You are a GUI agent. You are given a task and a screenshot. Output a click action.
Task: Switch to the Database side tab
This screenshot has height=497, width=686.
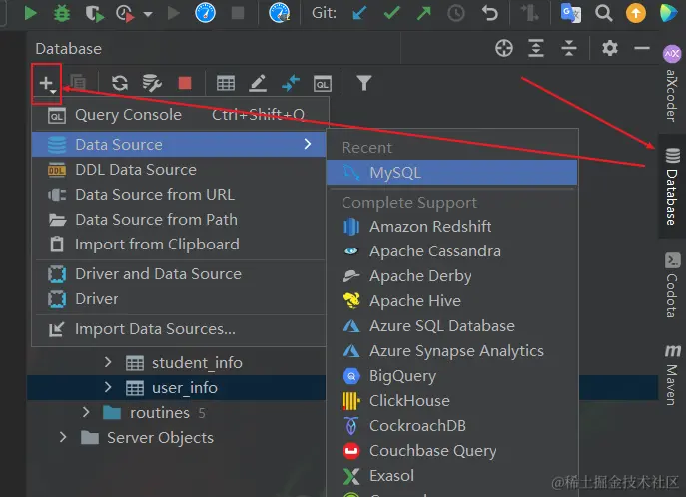tap(672, 187)
